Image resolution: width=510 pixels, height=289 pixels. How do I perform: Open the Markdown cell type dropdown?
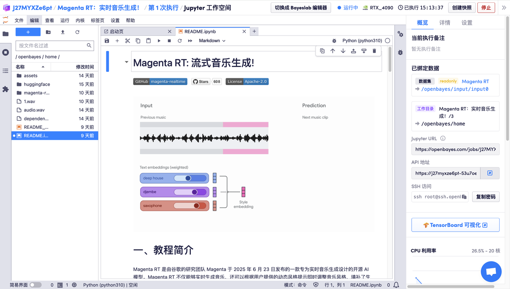pos(212,41)
